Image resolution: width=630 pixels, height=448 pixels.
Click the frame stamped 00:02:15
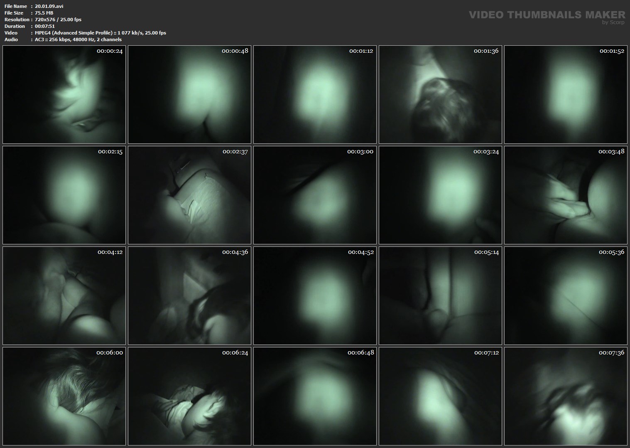click(64, 195)
